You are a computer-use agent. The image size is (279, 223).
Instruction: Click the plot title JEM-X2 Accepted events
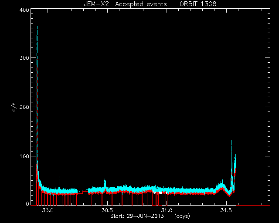pos(125,4)
